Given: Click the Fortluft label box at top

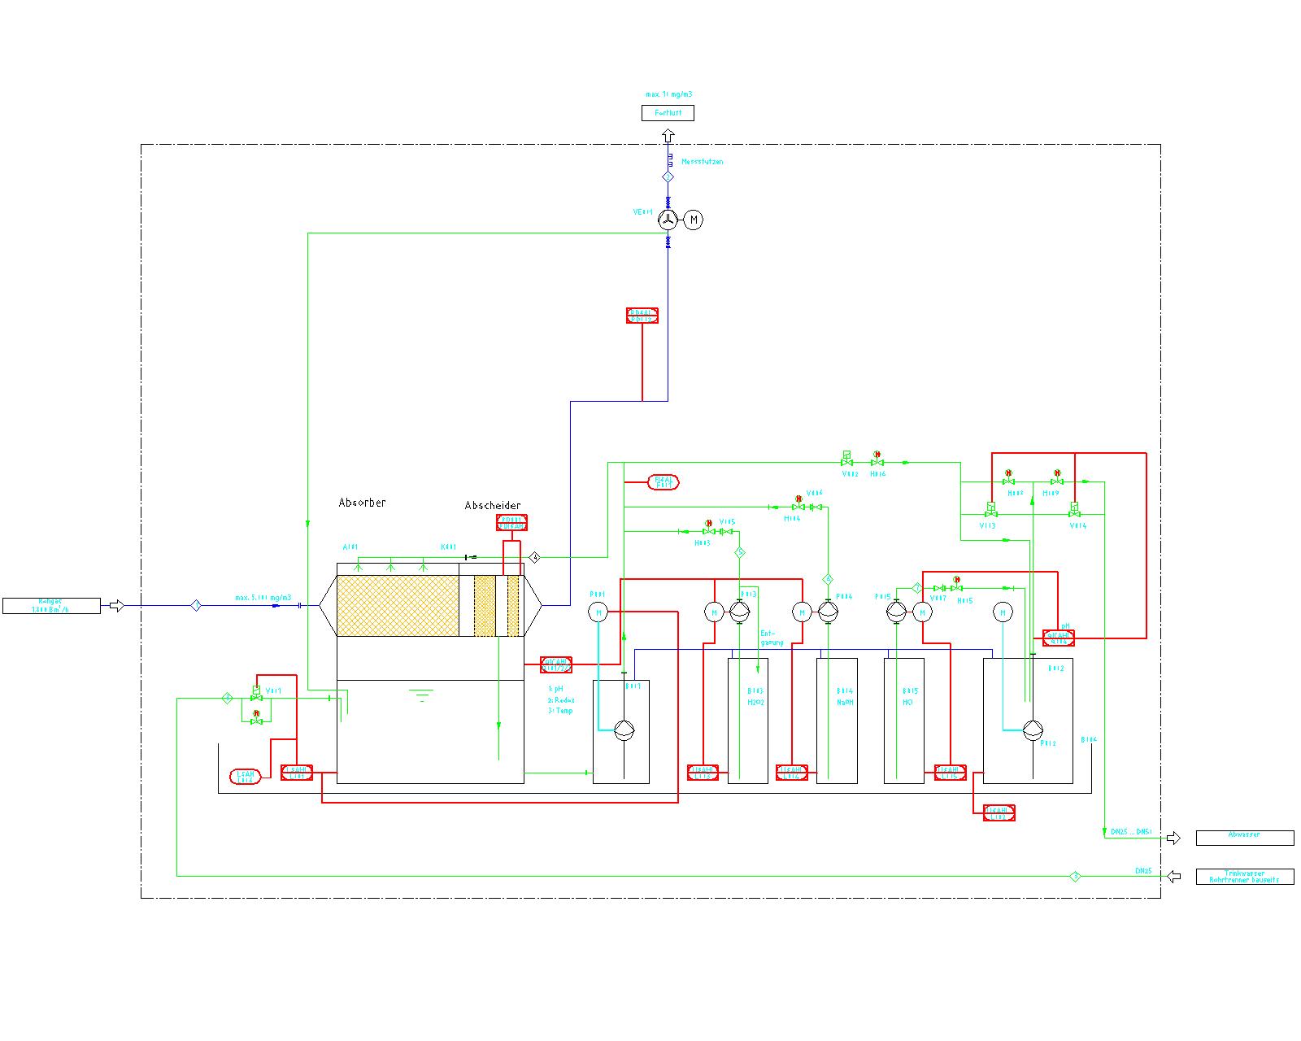Looking at the screenshot, I should tap(668, 113).
